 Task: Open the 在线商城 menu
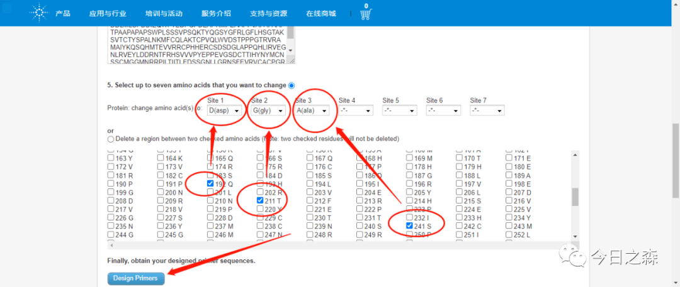321,13
